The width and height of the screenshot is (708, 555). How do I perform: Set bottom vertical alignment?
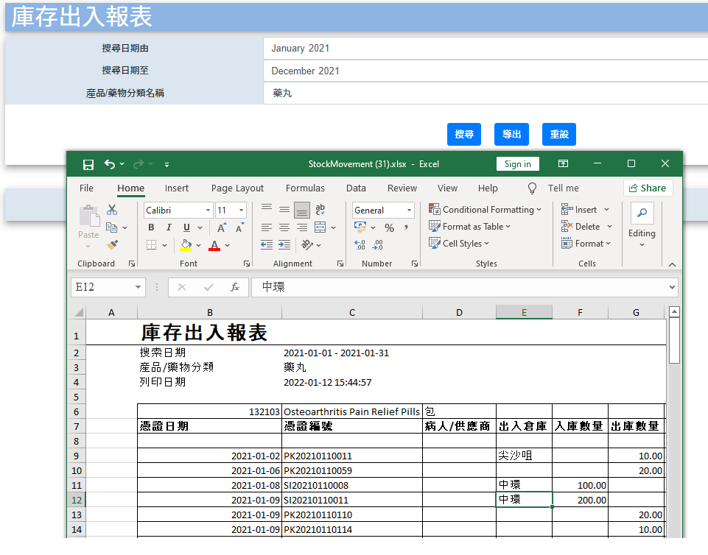pos(302,210)
